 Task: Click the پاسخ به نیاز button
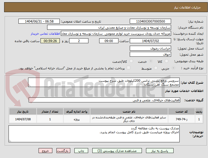160,151
